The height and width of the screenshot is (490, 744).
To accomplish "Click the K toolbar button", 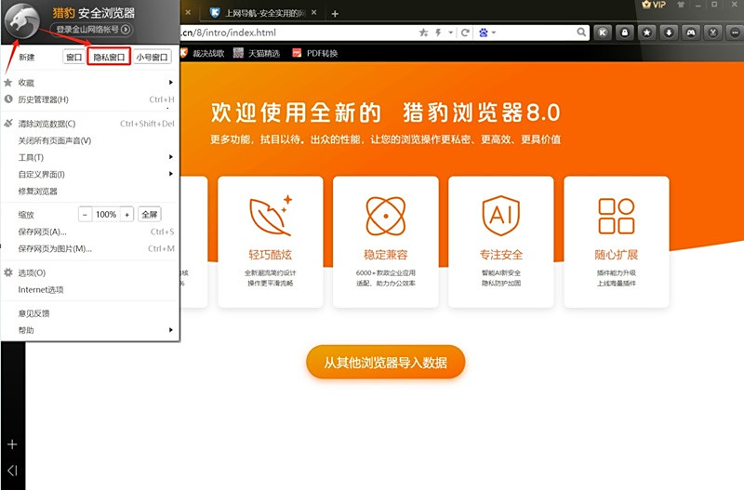I will tap(603, 33).
